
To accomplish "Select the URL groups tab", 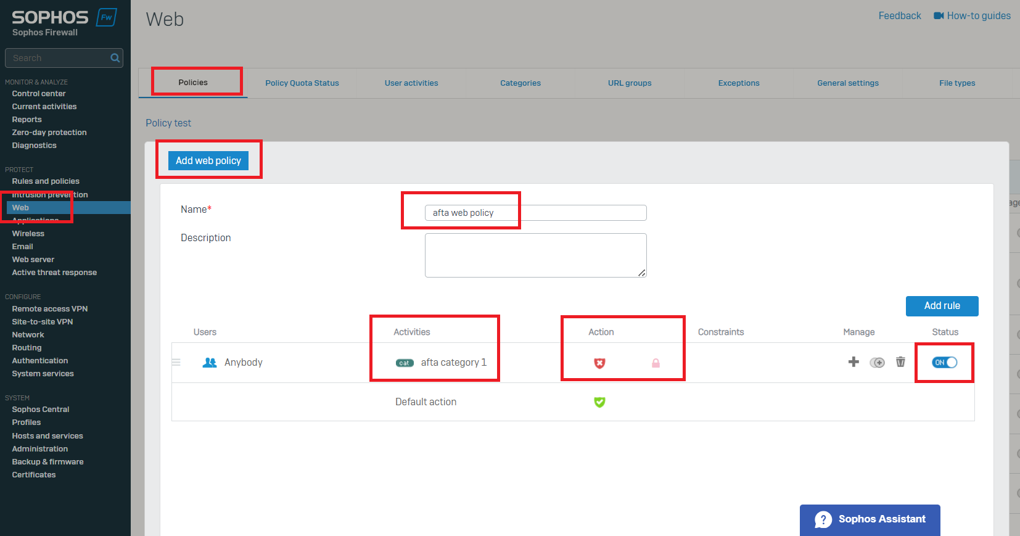I will coord(630,83).
